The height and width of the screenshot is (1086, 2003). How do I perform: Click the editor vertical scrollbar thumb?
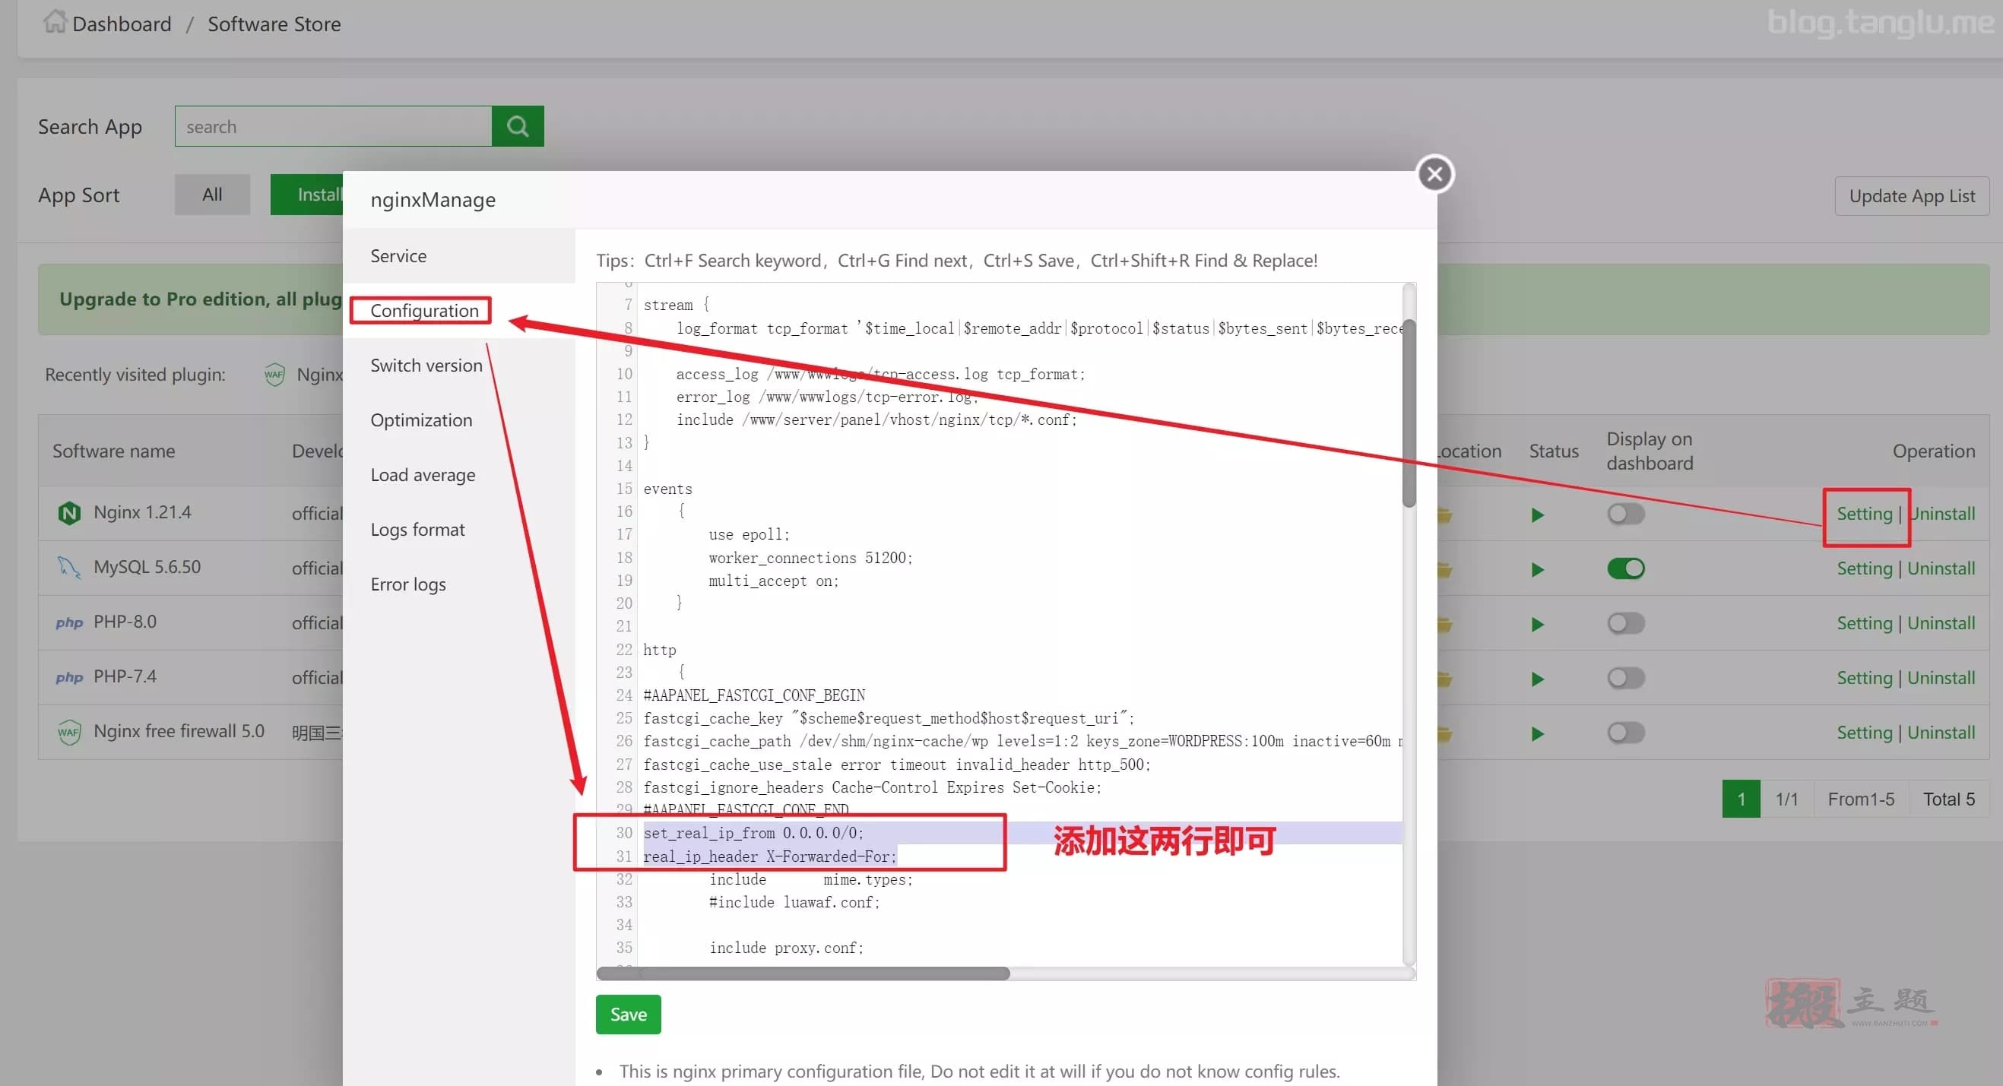1408,413
